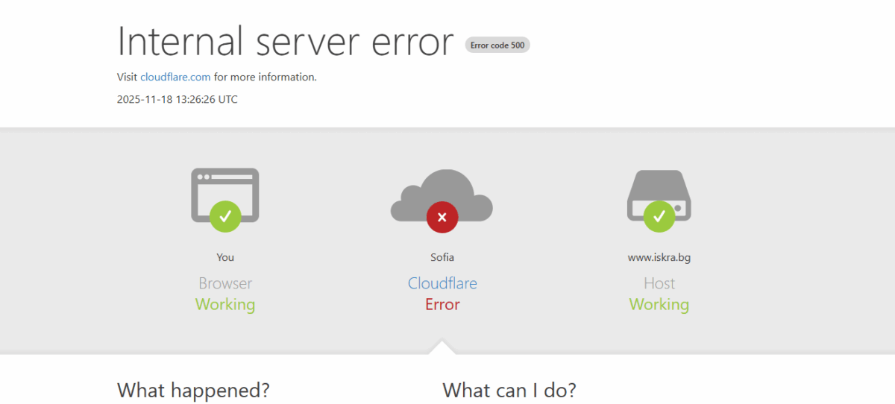
Task: Click the 2025-11-18 timestamp text
Action: tap(178, 99)
